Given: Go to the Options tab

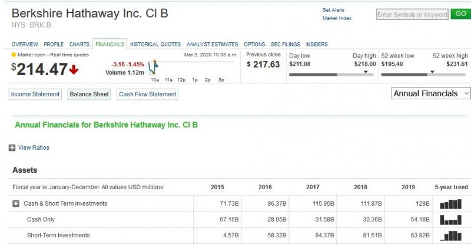Looking at the screenshot, I should pos(254,45).
